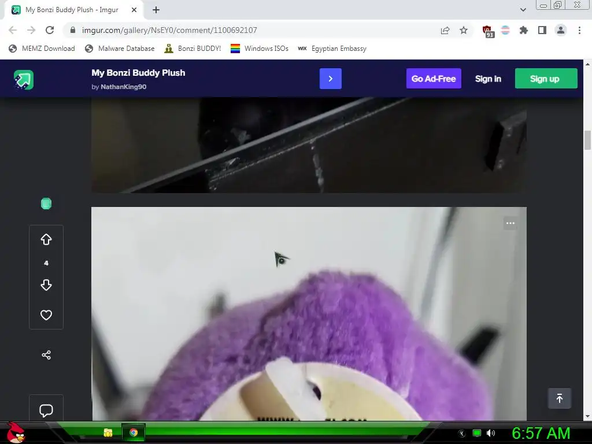Open the volume speaker tray icon

click(491, 434)
